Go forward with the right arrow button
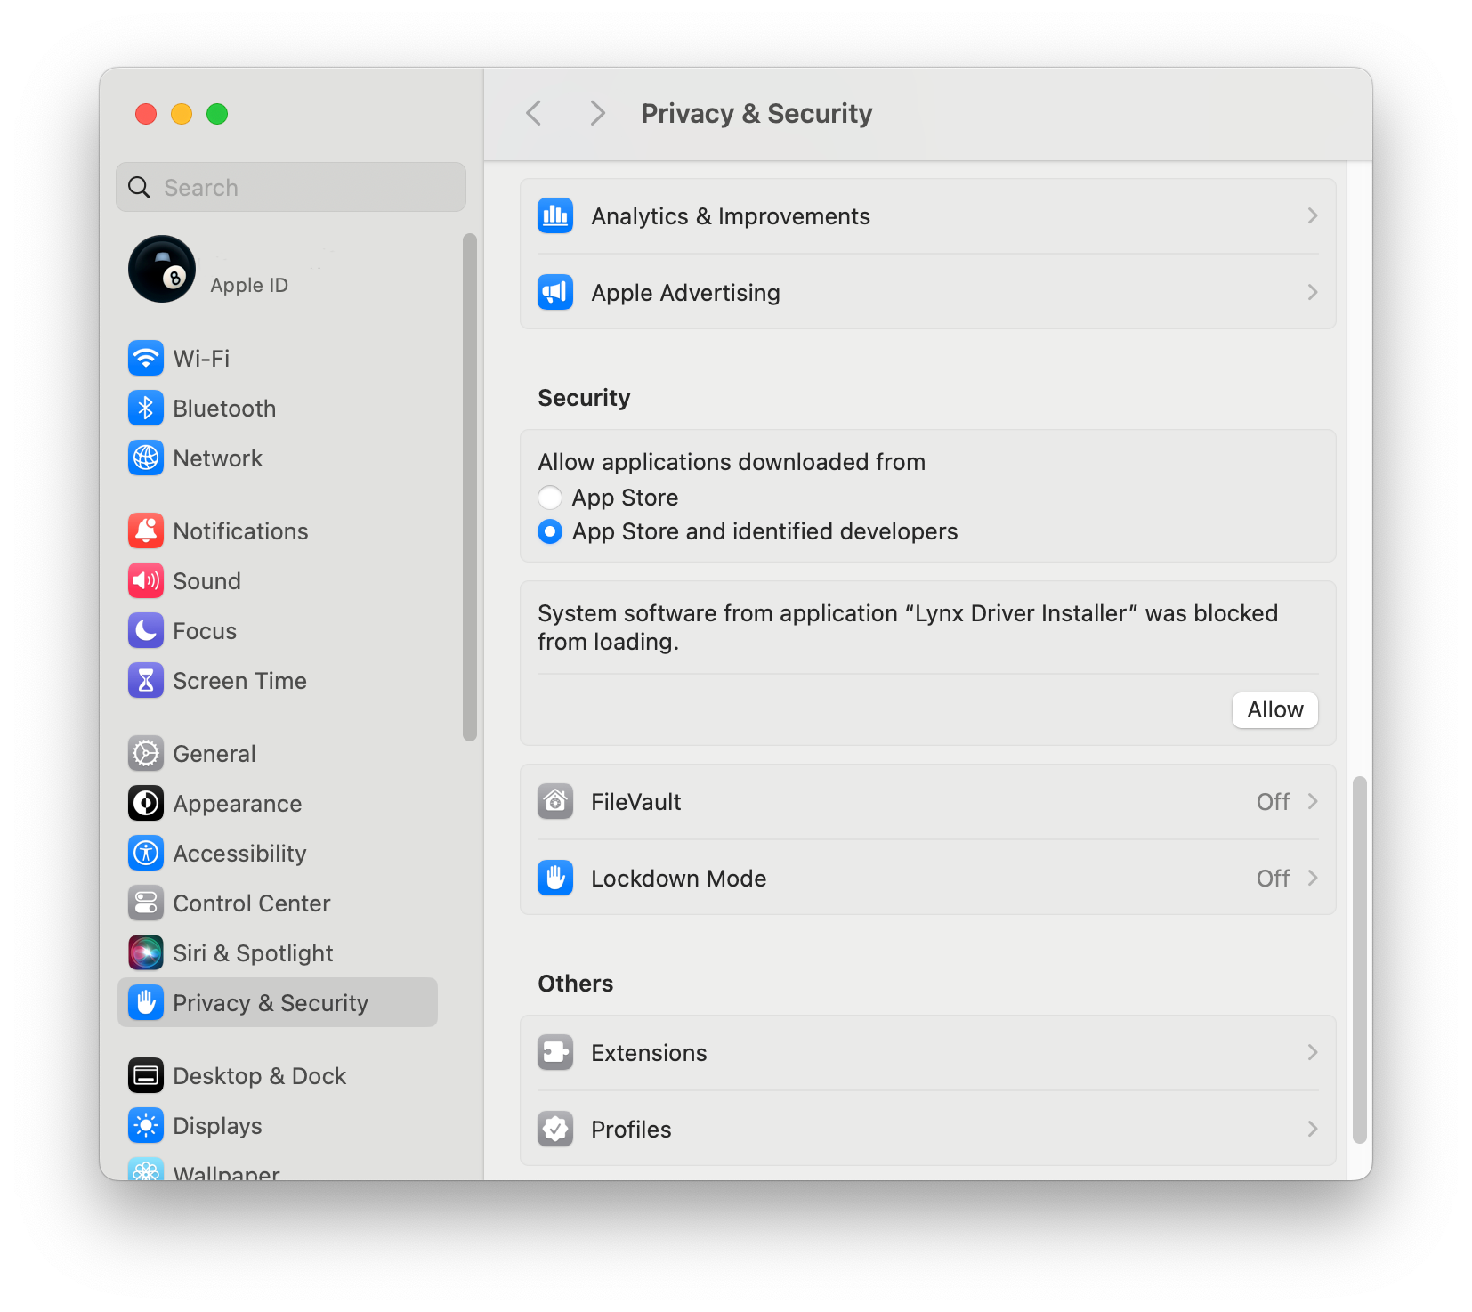 [x=597, y=114]
